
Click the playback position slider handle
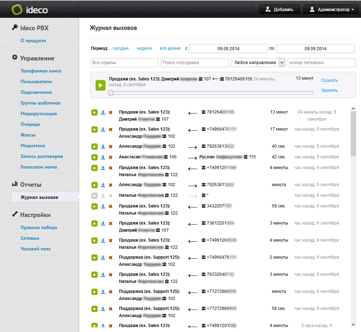[x=111, y=93]
